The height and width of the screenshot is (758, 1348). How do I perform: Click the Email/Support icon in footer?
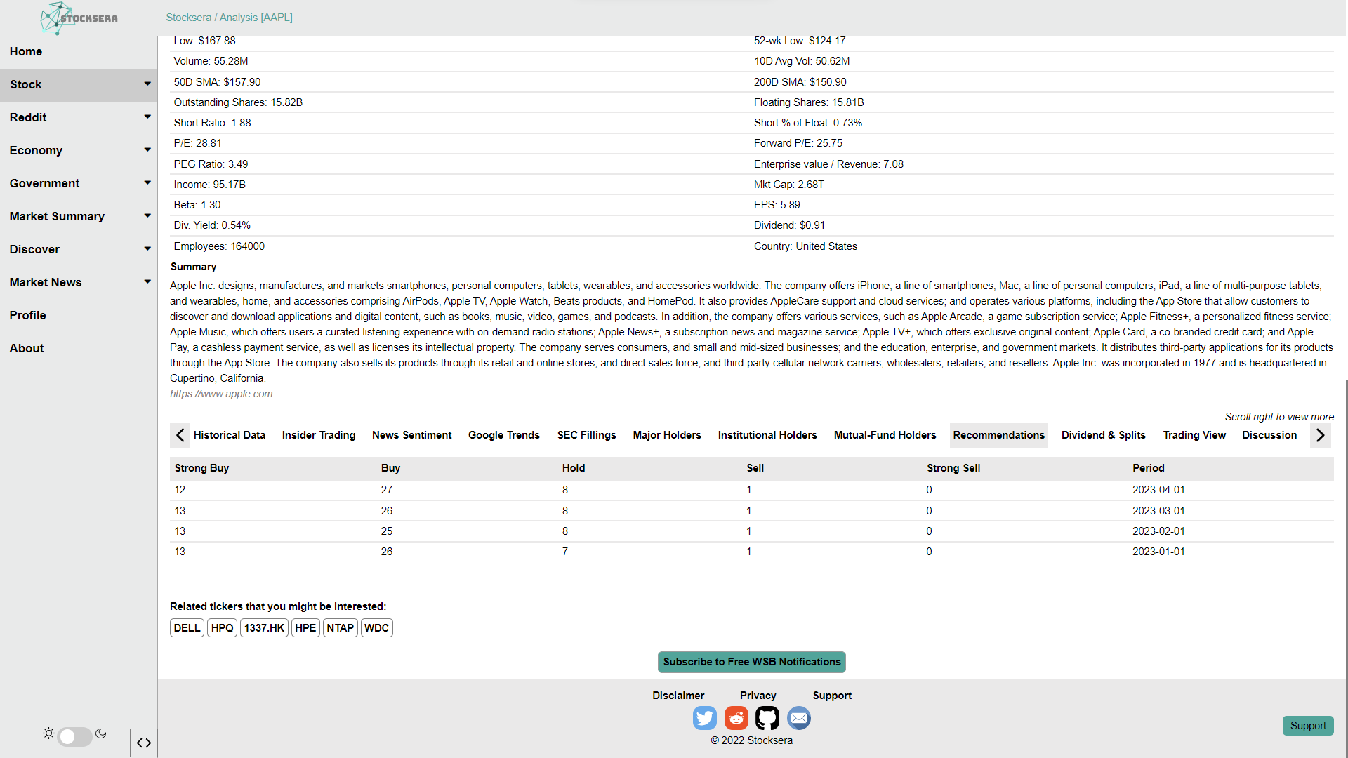(x=798, y=718)
